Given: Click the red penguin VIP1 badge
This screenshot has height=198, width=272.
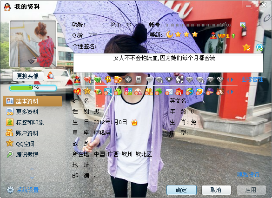Looking at the screenshot, I should pyautogui.click(x=220, y=36).
